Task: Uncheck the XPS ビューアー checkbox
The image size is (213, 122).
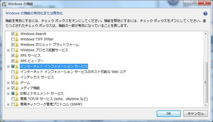Action: 13,61
